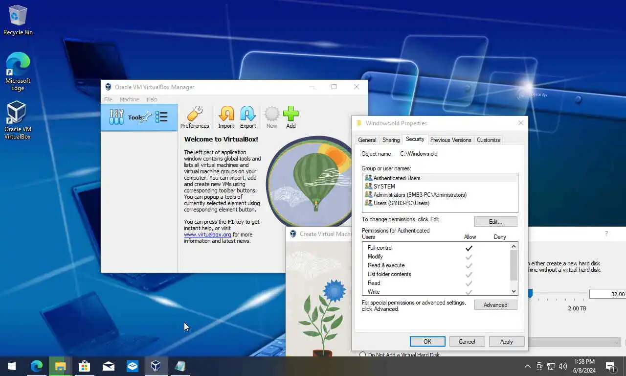Click the New machine gear icon
Image resolution: width=626 pixels, height=376 pixels.
(271, 117)
